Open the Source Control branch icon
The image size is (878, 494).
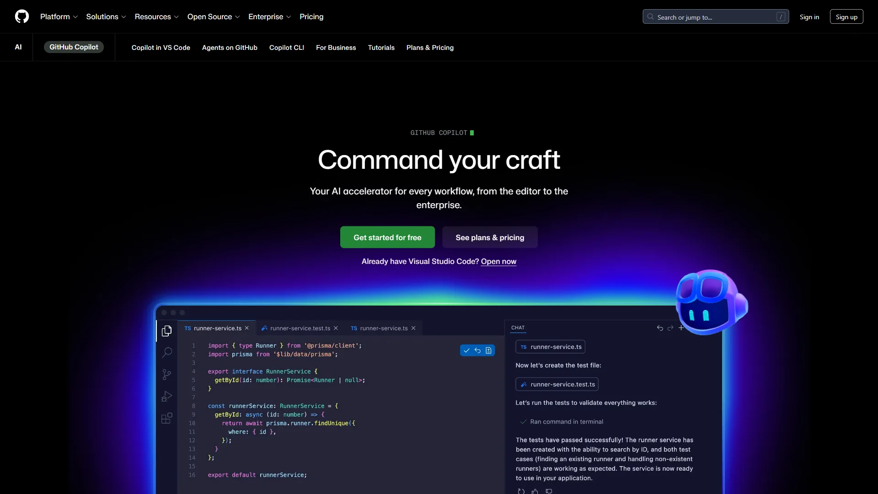click(x=167, y=375)
